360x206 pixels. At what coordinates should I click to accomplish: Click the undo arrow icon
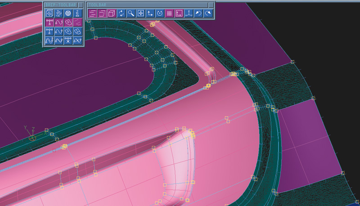[x=198, y=13]
